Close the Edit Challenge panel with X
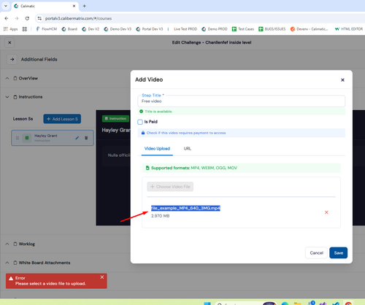This screenshot has height=305, width=365. 9,42
